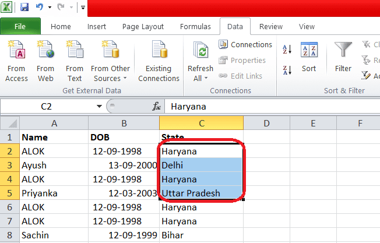Import data From Access
Screen dimensions: 380x243
[16, 61]
